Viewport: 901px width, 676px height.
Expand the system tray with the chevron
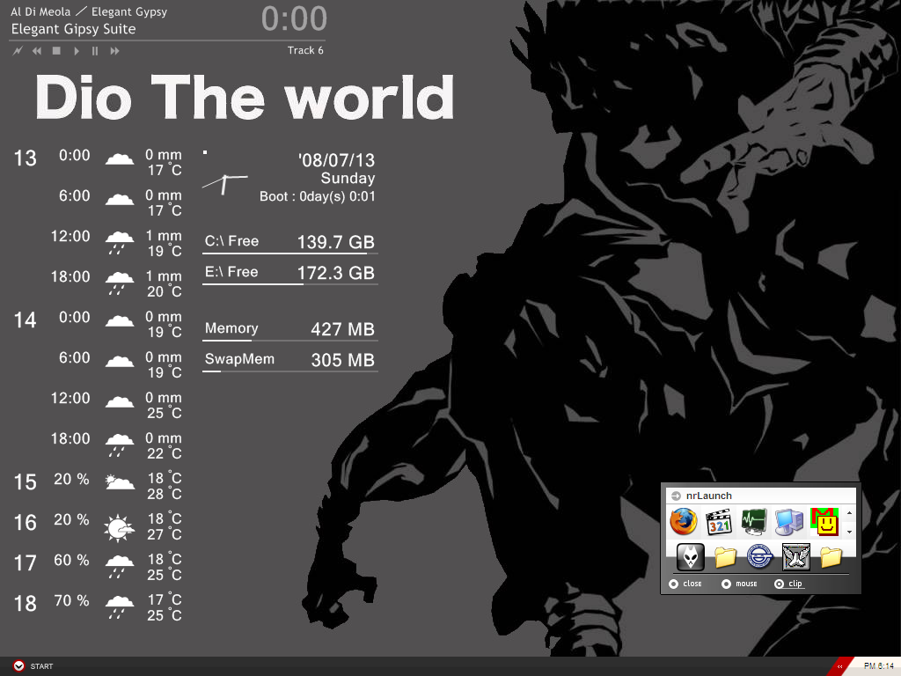tap(839, 666)
